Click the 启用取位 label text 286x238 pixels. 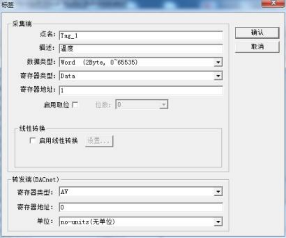click(x=57, y=105)
